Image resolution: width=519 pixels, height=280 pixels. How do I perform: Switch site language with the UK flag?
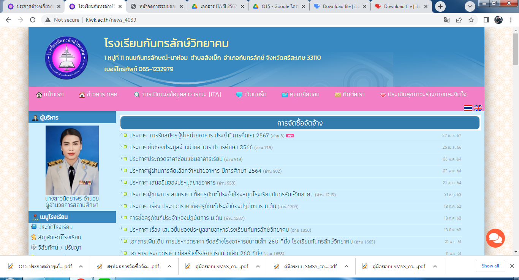(x=478, y=108)
